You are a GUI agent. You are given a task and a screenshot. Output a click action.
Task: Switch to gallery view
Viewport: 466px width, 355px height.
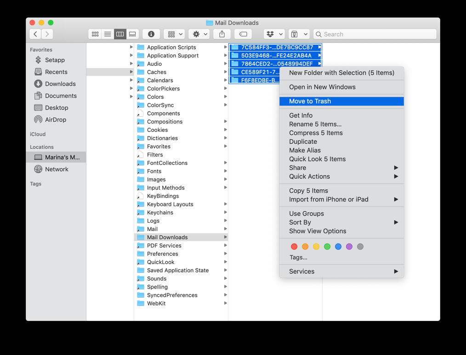pos(132,34)
